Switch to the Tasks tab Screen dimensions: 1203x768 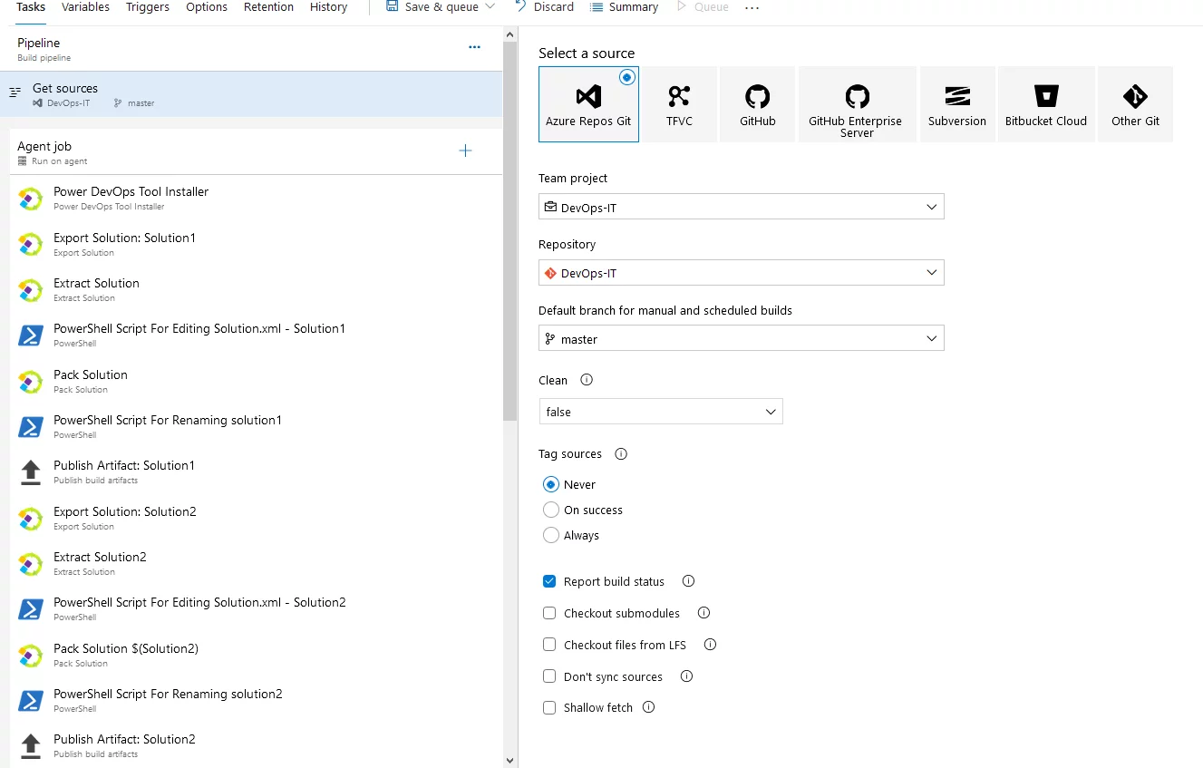coord(31,7)
